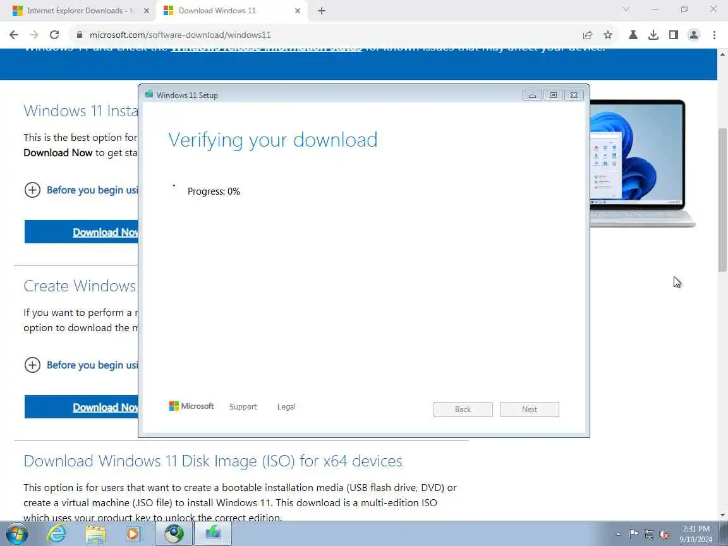Image resolution: width=728 pixels, height=546 pixels.
Task: Open the Windows Start button
Action: (x=18, y=534)
